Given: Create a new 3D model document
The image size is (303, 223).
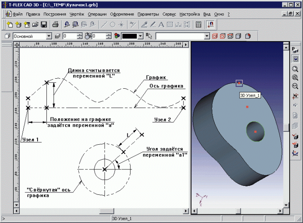Looking at the screenshot, I should [18, 25].
